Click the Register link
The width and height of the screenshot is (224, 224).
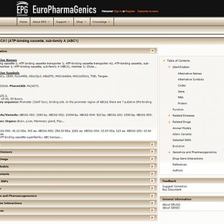pyautogui.click(x=130, y=11)
